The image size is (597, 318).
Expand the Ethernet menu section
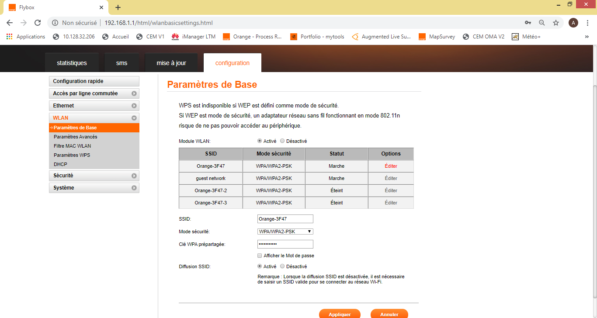(94, 106)
